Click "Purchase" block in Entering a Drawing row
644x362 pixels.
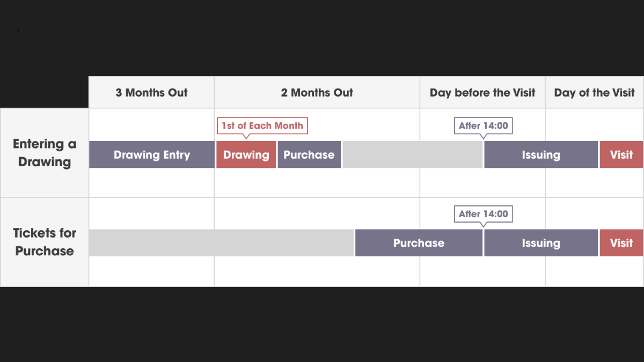point(309,155)
